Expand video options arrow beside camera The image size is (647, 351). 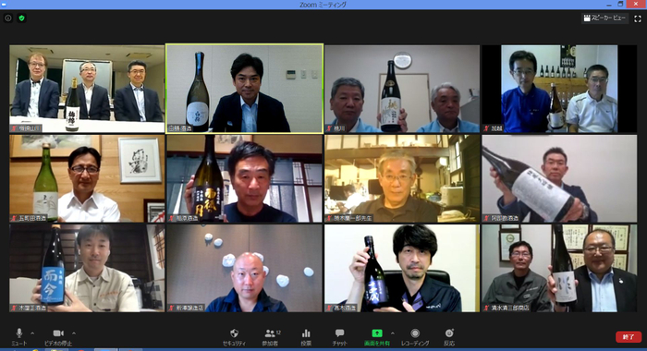74,333
